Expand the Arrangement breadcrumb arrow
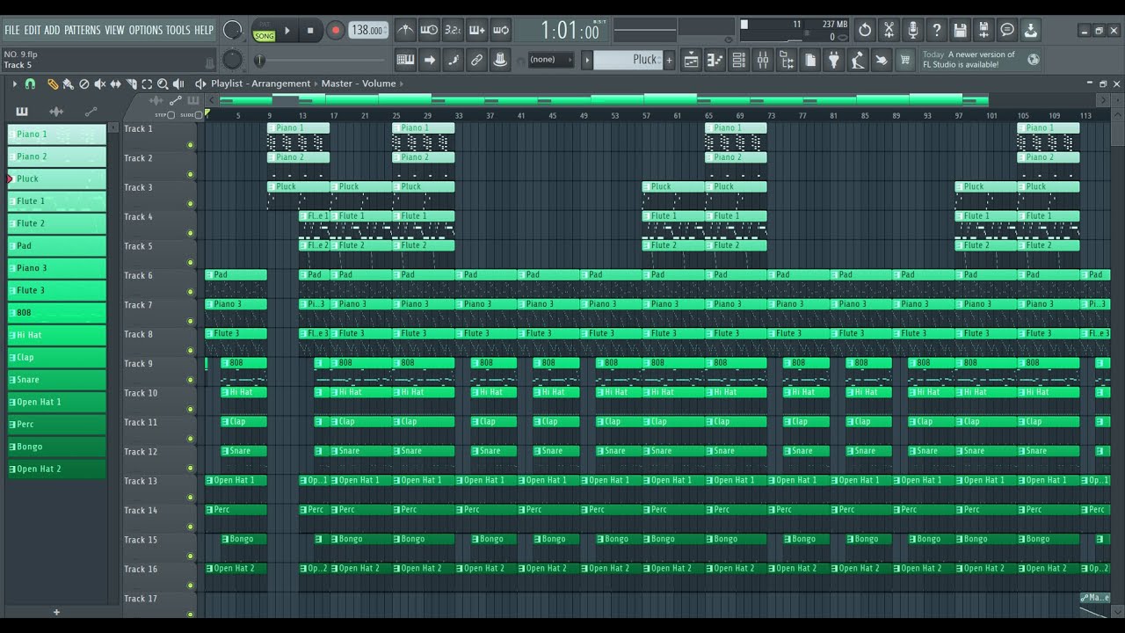 316,84
